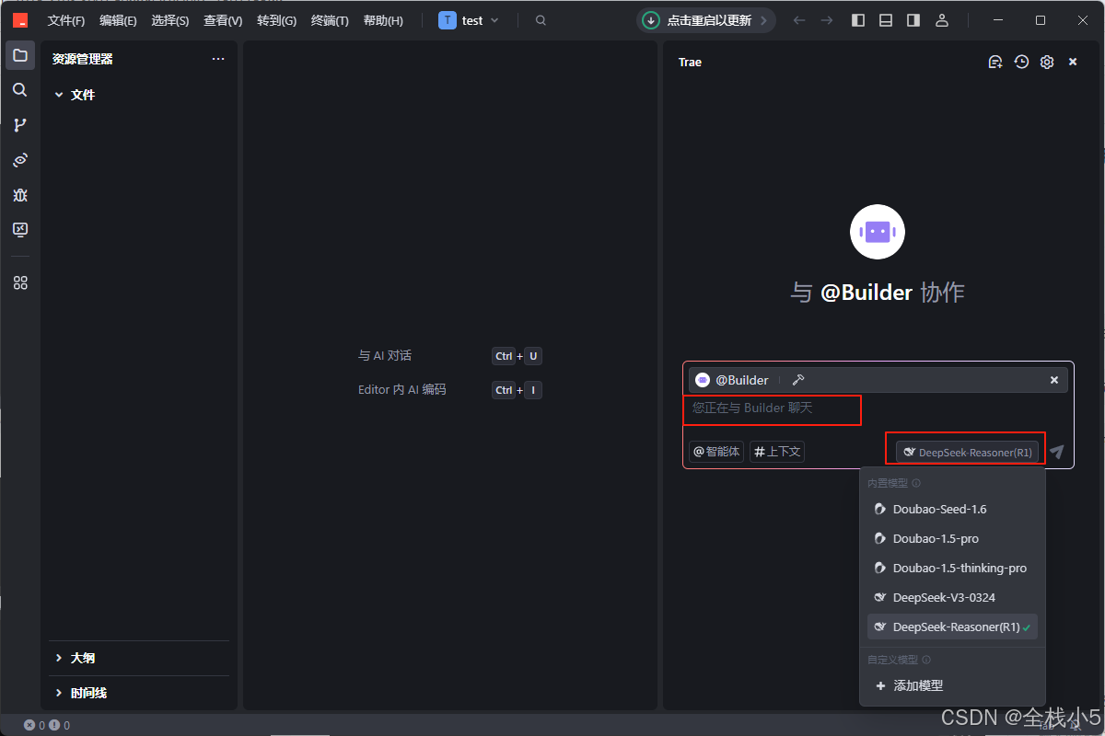Send the message with paper plane icon
Image resolution: width=1105 pixels, height=736 pixels.
coord(1056,452)
